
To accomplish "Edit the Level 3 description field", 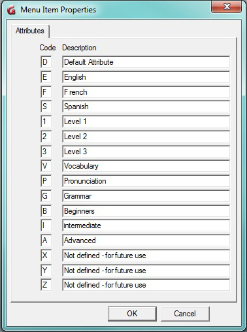I will tap(146, 151).
